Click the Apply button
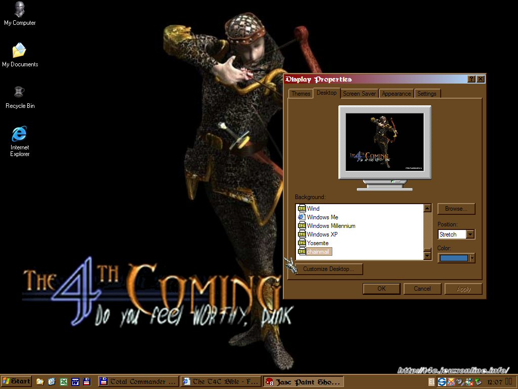Image resolution: width=518 pixels, height=389 pixels. coord(463,289)
